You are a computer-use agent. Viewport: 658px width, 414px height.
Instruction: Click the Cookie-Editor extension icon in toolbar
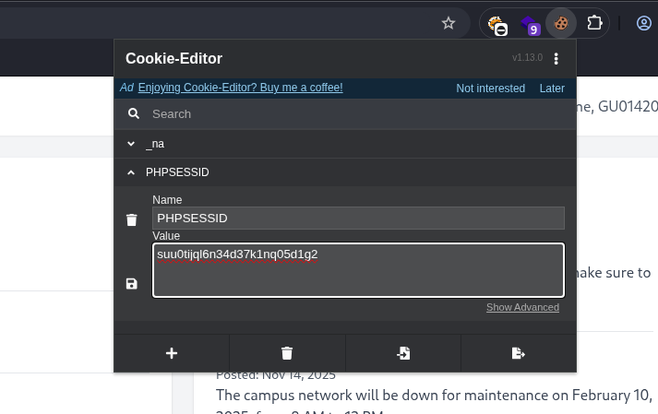pyautogui.click(x=561, y=23)
